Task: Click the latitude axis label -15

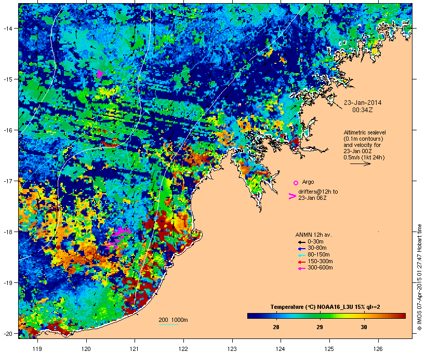Action: pos(7,79)
